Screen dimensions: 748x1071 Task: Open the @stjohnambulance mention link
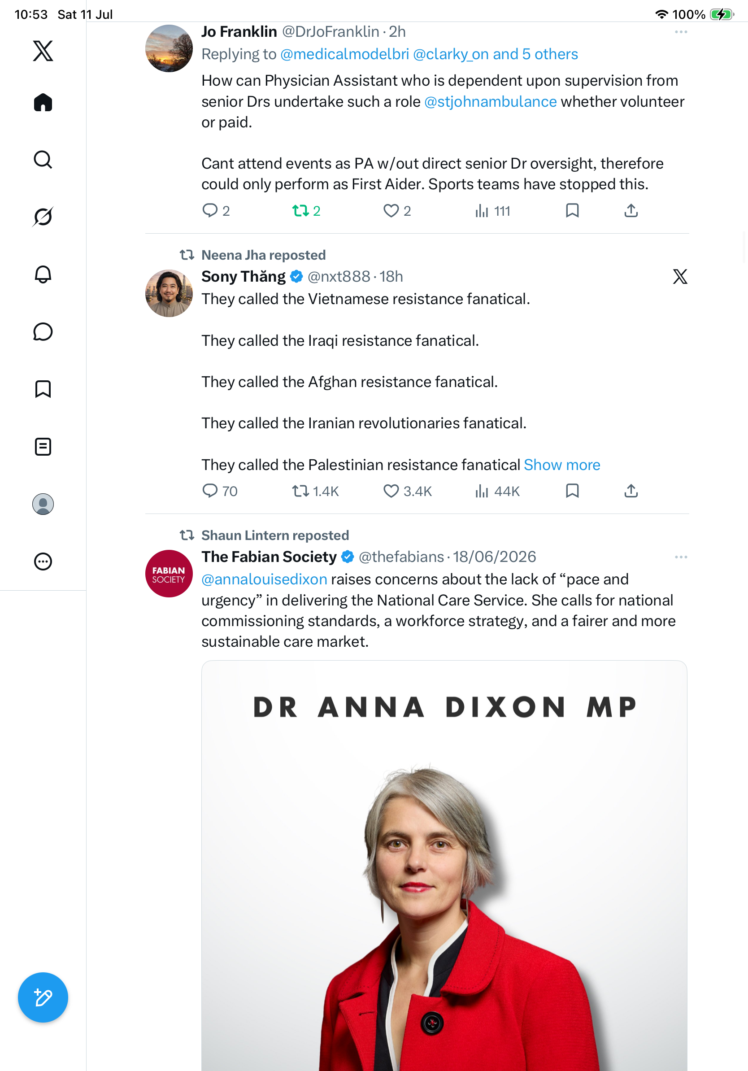point(490,101)
